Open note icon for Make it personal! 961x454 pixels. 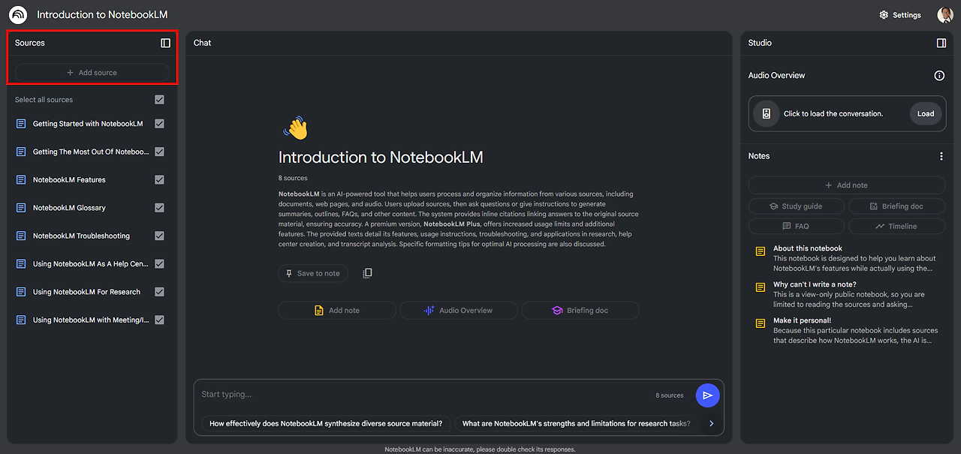coord(761,323)
